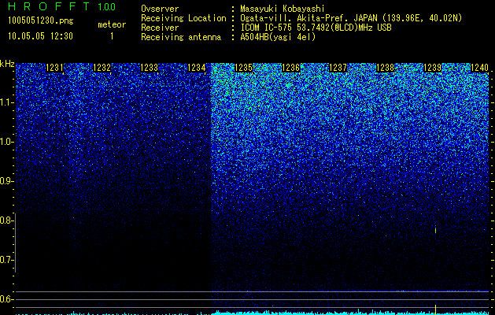
Task: Click the 1.0 kHz axis label
Action: (x=6, y=142)
